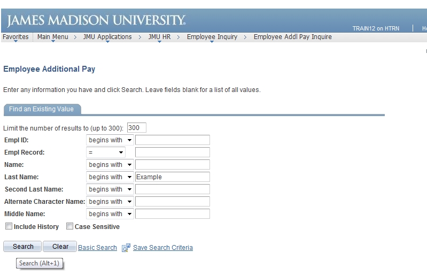Open the Middle Name operator dropdown
This screenshot has height=275, width=427.
110,214
